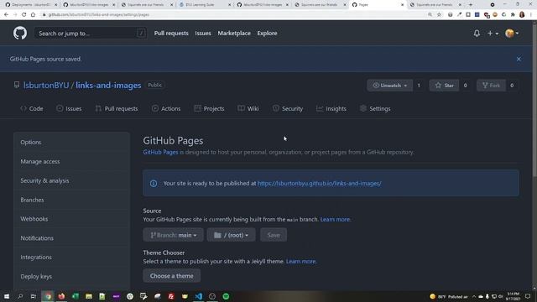Switch to the Actions tab
Screen dimensions: 537x302
click(x=166, y=108)
